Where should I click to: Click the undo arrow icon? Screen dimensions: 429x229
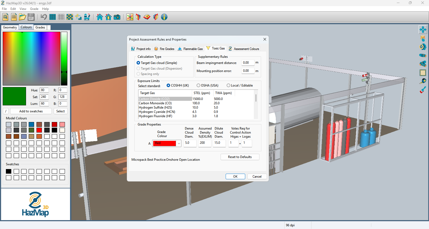[44, 17]
